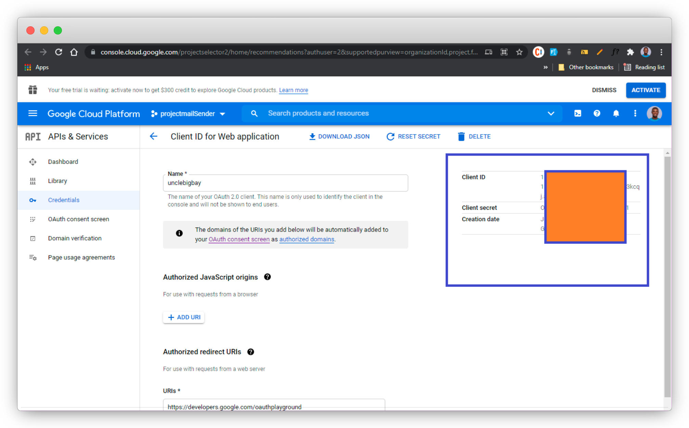The height and width of the screenshot is (428, 689).
Task: Open Page usage agreements in sidebar
Action: (x=79, y=258)
